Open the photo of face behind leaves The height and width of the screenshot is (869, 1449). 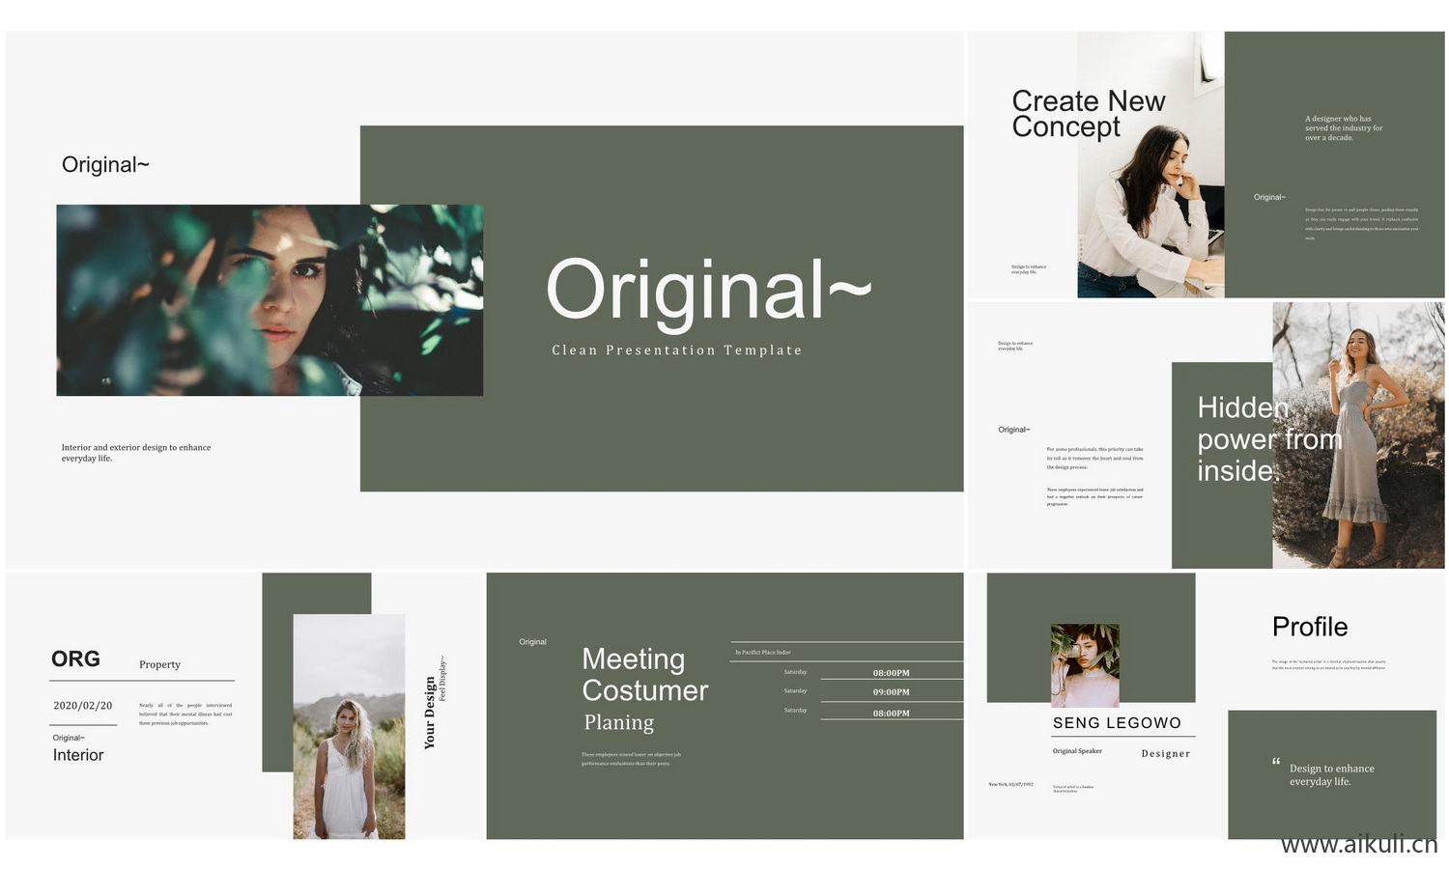pyautogui.click(x=269, y=299)
